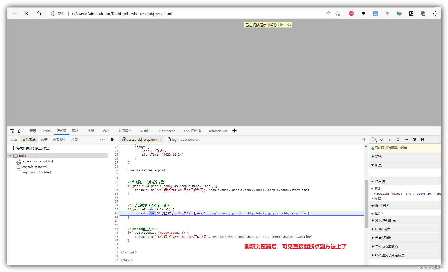Stop loading the page in browser toolbar

(x=27, y=14)
